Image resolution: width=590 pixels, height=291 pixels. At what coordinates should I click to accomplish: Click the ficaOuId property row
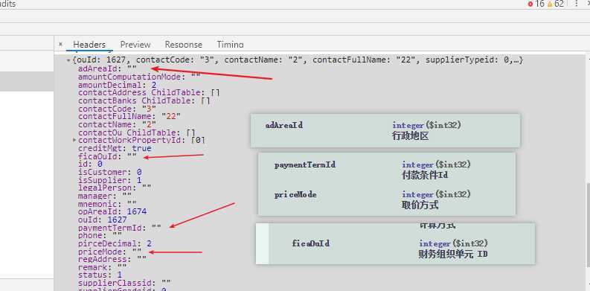(108, 156)
